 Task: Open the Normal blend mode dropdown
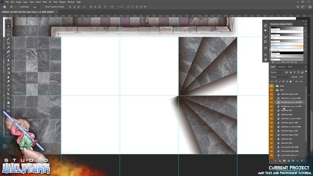pos(280,77)
